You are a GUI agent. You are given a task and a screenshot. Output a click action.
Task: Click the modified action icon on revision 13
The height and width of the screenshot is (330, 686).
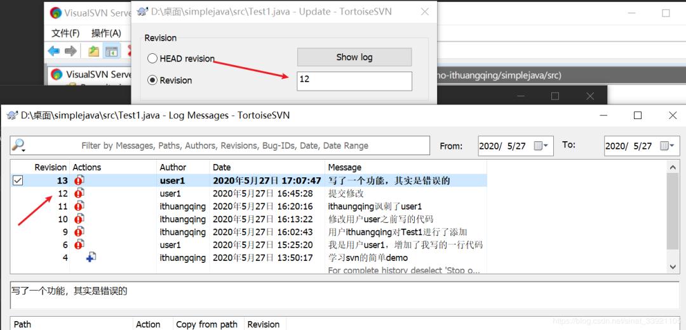[79, 180]
